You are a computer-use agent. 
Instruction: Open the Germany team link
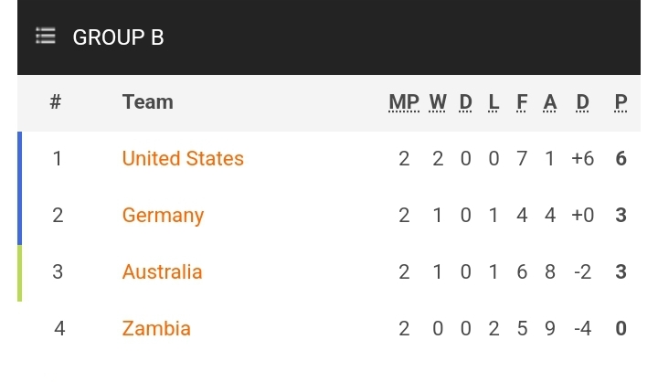point(163,216)
